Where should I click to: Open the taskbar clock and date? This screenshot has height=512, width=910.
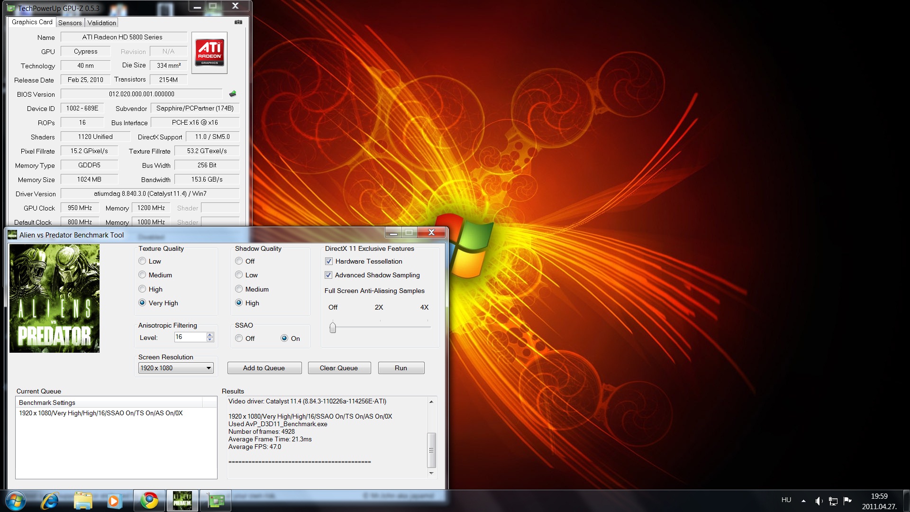(x=879, y=501)
